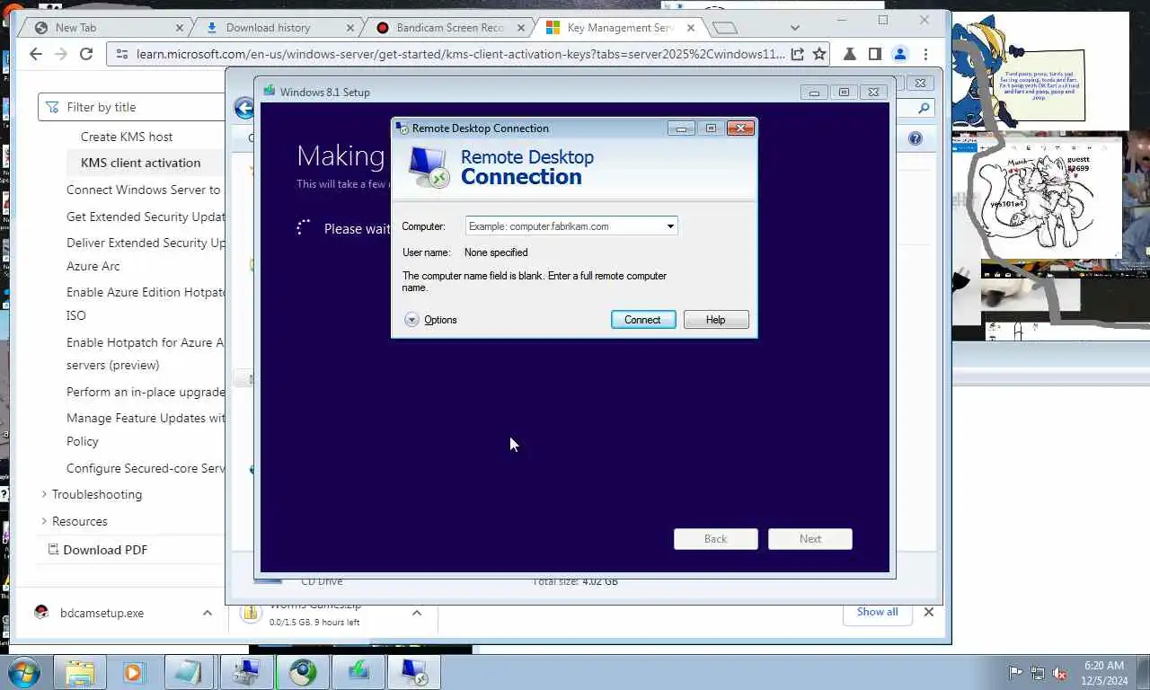
Task: Click the Filter by title box
Action: (x=131, y=107)
